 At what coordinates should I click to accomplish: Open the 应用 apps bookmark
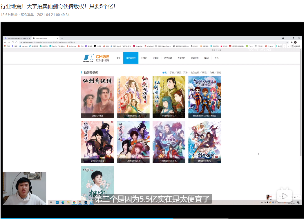tap(7, 46)
